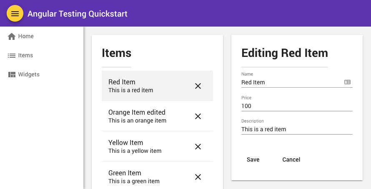Click 'This is a red item' list subtitle
Image resolution: width=371 pixels, height=189 pixels.
[130, 90]
